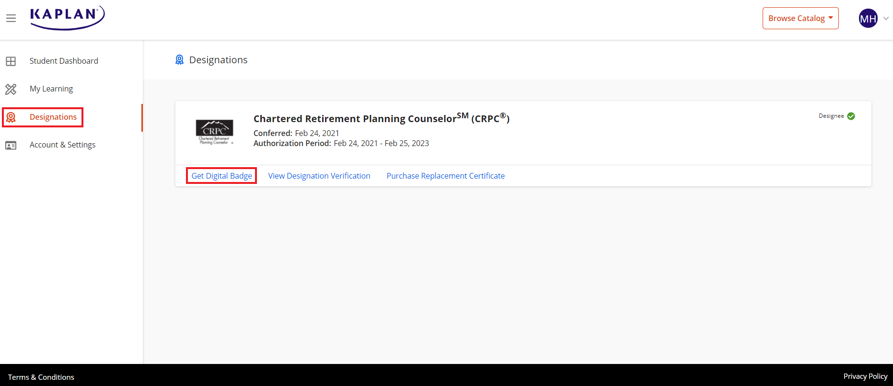The width and height of the screenshot is (893, 386).
Task: Expand the chevron next to MH avatar
Action: [x=886, y=19]
